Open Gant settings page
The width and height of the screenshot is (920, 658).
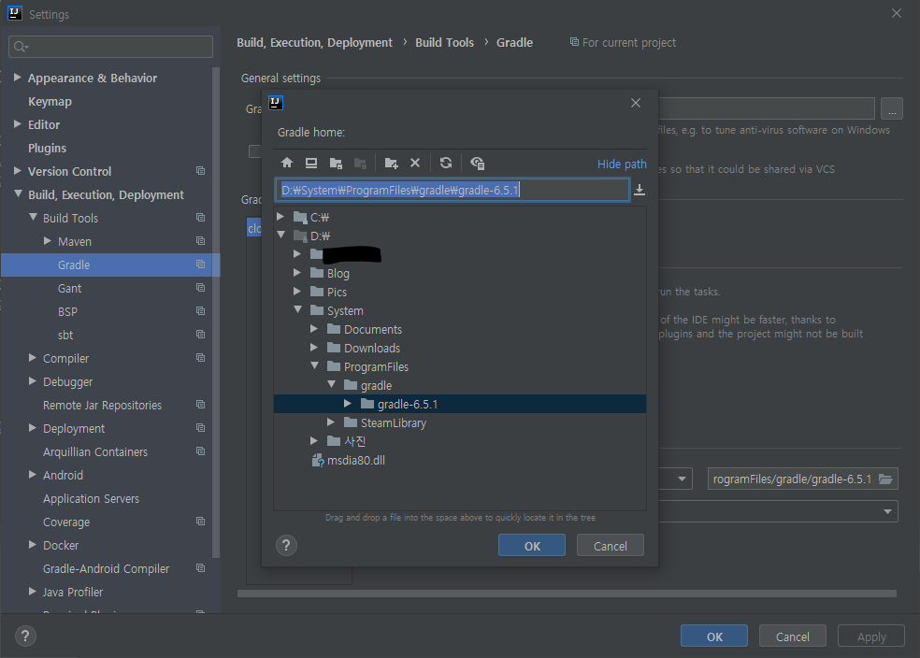(70, 289)
